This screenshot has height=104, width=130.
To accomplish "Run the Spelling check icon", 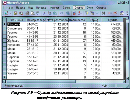I will 38,13.
